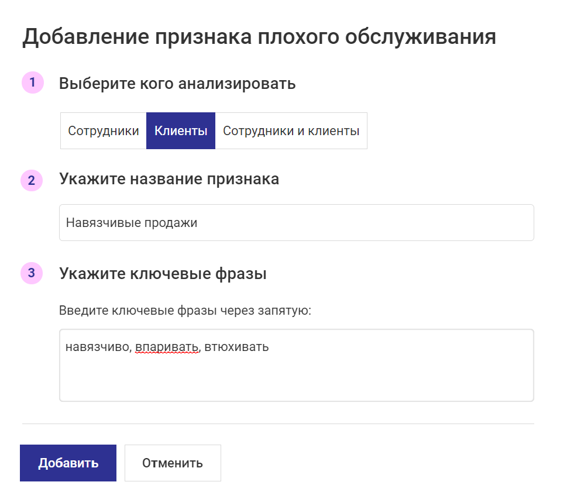This screenshot has width=567, height=499.
Task: Click the underlined word впаривать
Action: (x=167, y=347)
